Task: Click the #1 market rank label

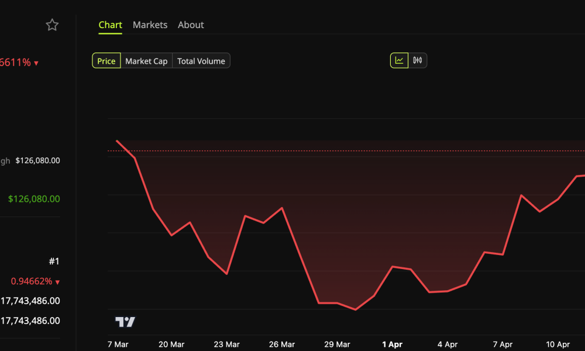Action: point(54,261)
